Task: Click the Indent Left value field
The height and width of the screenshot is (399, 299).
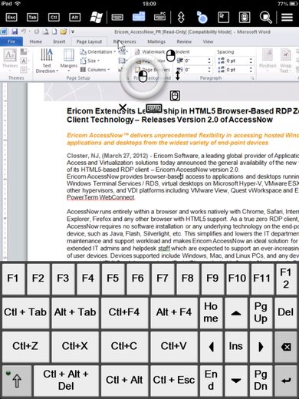Action: click(195, 61)
